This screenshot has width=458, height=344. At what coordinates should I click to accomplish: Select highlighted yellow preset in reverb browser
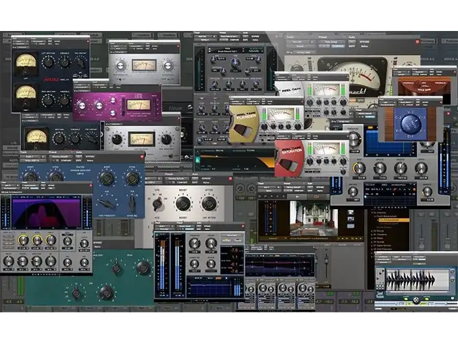[x=393, y=220]
